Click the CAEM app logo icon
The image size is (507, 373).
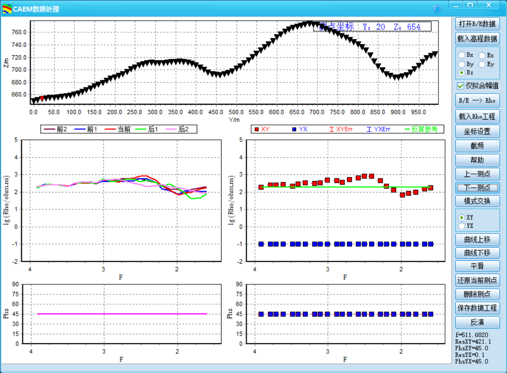pyautogui.click(x=7, y=9)
